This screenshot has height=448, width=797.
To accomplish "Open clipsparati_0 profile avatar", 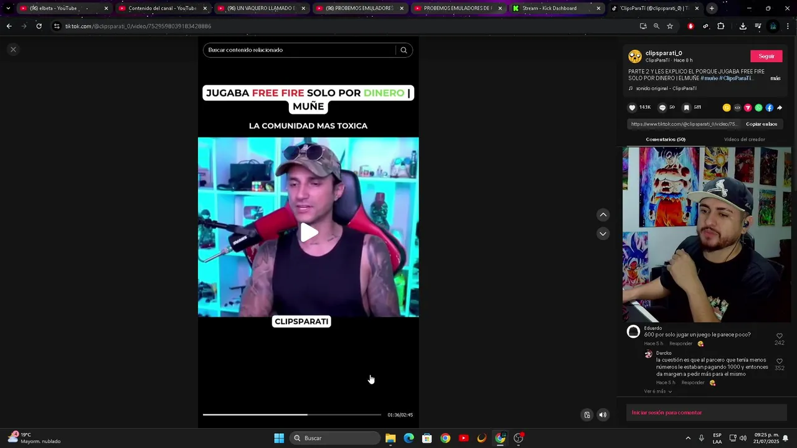I will pyautogui.click(x=634, y=57).
